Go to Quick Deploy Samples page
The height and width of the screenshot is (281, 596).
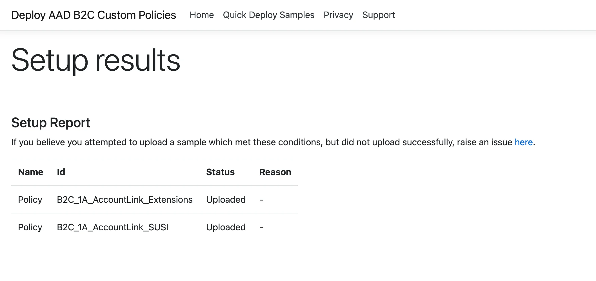268,15
